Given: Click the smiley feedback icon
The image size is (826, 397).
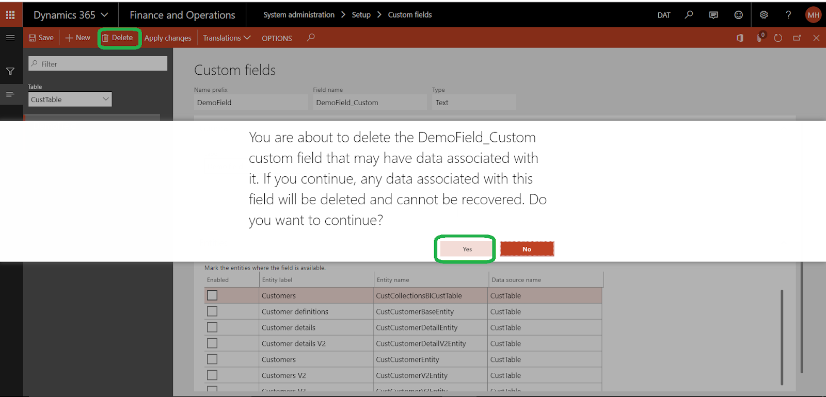Looking at the screenshot, I should click(x=739, y=15).
